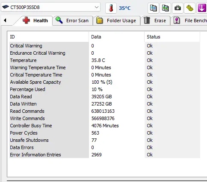The height and width of the screenshot is (182, 207).
Task: Select the Critical Warning row
Action: (x=105, y=46)
